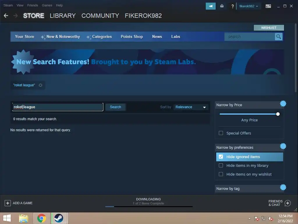Go to the LIBRARY tab
The width and height of the screenshot is (298, 224).
[63, 16]
